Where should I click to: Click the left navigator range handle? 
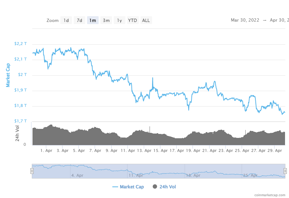click(x=32, y=171)
